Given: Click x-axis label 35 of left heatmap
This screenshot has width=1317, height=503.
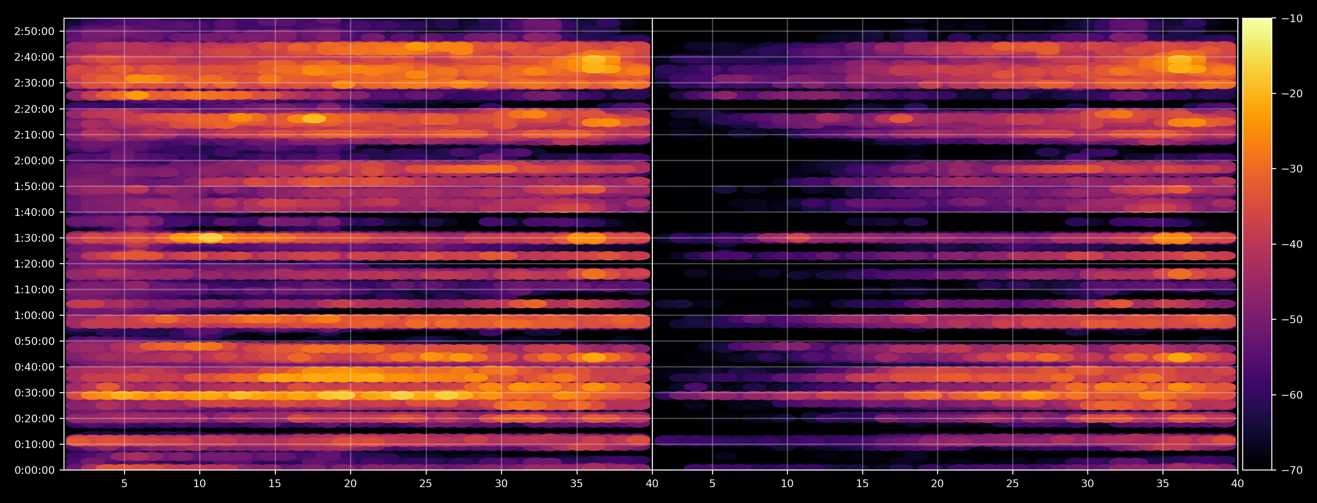Looking at the screenshot, I should [x=577, y=483].
